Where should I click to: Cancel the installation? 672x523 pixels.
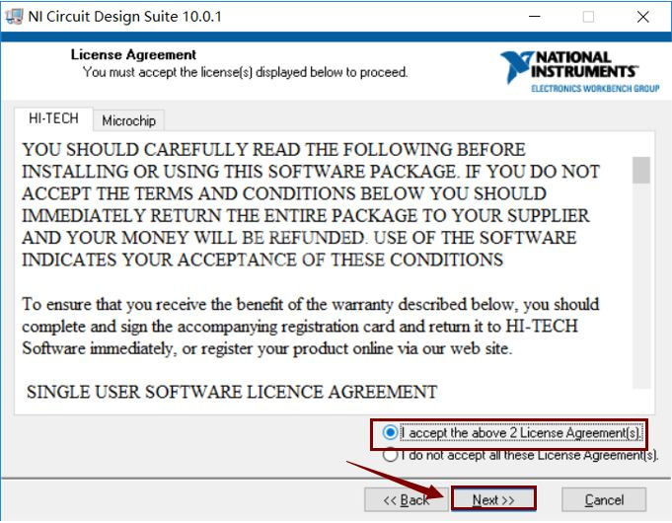point(604,500)
